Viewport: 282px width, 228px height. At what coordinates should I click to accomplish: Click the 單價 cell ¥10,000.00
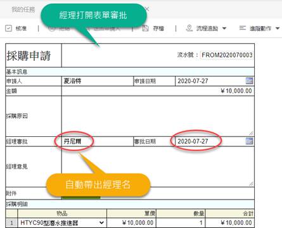[x=131, y=222]
